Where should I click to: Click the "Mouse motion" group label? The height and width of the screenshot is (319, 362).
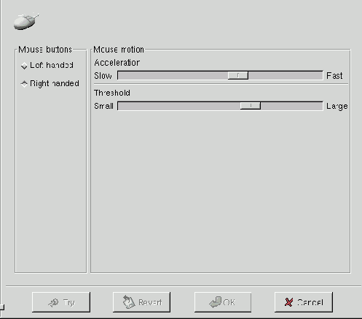point(119,50)
